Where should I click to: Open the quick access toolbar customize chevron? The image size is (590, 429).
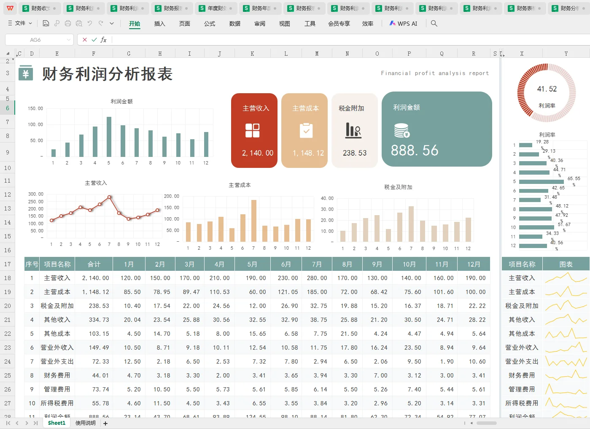tap(111, 24)
